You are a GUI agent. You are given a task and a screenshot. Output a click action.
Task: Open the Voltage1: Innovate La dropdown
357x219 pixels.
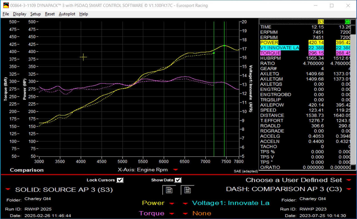point(185,203)
